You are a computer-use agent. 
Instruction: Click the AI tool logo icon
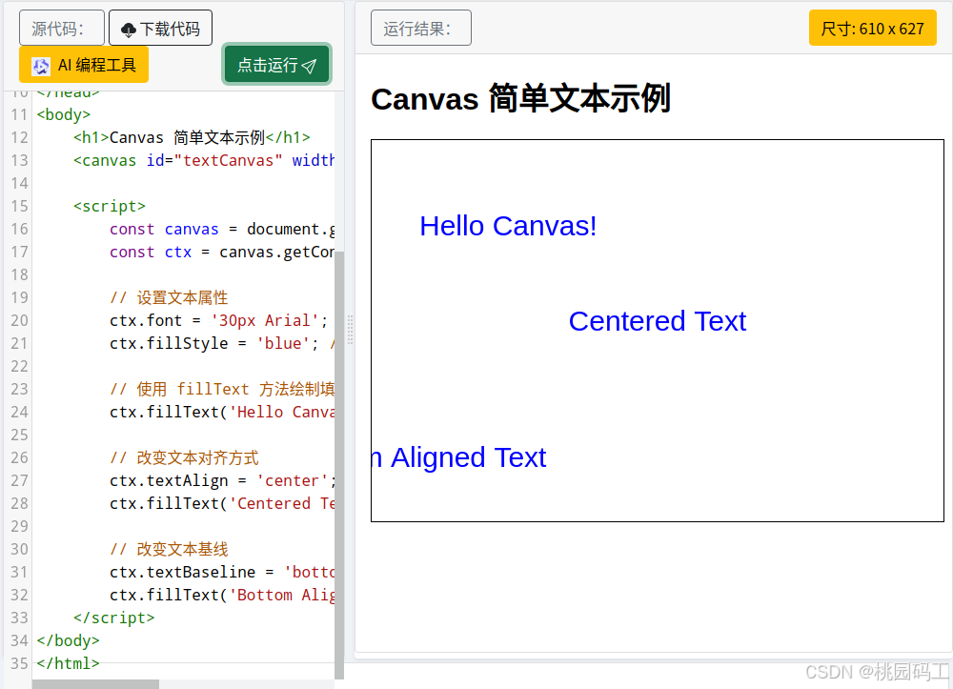click(41, 66)
